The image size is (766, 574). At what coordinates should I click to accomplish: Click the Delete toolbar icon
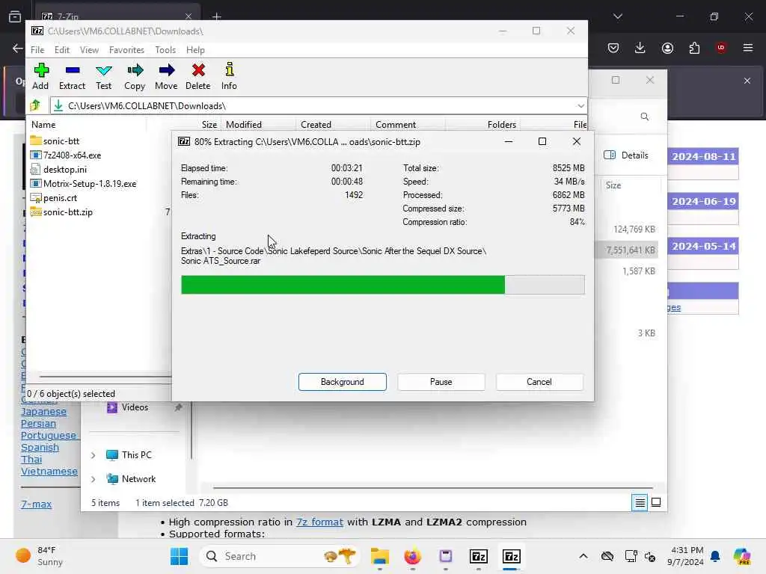(197, 76)
